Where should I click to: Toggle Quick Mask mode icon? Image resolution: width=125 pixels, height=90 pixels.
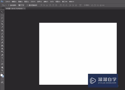click(x=2, y=79)
